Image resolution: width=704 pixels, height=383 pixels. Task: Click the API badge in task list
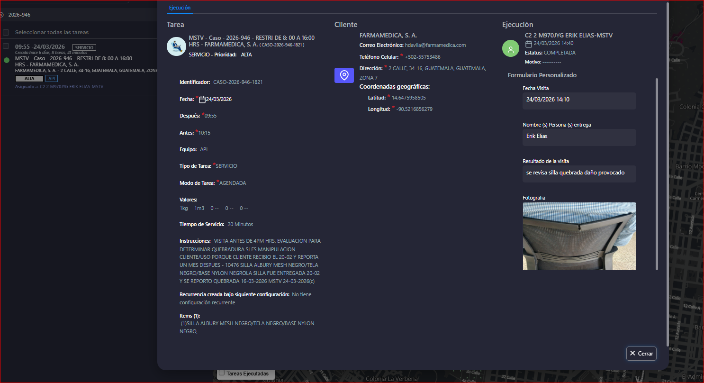pos(51,79)
